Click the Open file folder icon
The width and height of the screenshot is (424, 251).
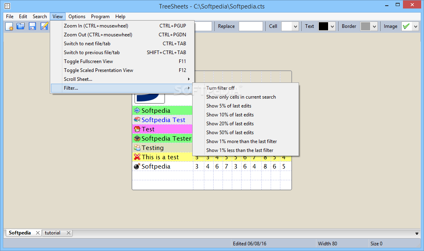(x=21, y=26)
